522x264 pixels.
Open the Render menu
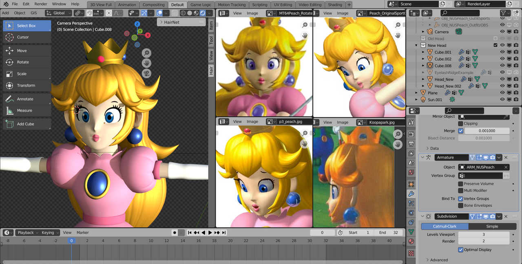[x=41, y=4]
